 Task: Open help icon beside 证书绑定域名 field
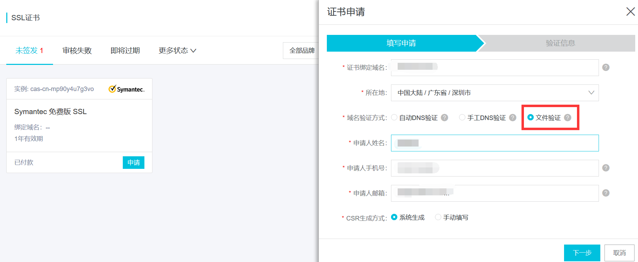pyautogui.click(x=606, y=67)
